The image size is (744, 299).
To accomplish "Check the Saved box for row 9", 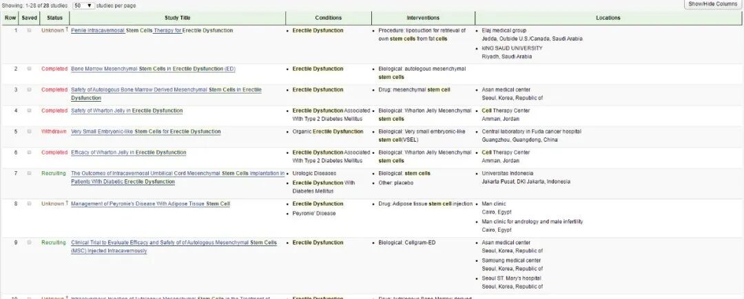I will point(30,242).
